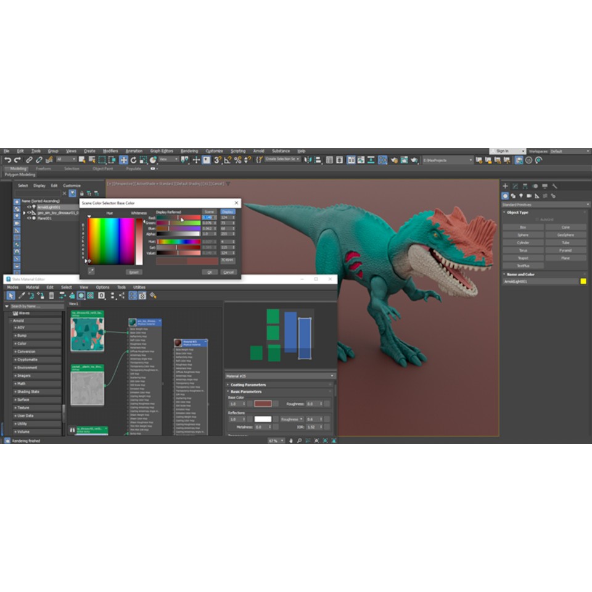This screenshot has height=592, width=592.
Task: Select the Move transform tool
Action: (123, 160)
